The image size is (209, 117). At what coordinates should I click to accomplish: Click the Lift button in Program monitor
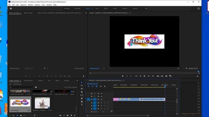click(x=158, y=76)
